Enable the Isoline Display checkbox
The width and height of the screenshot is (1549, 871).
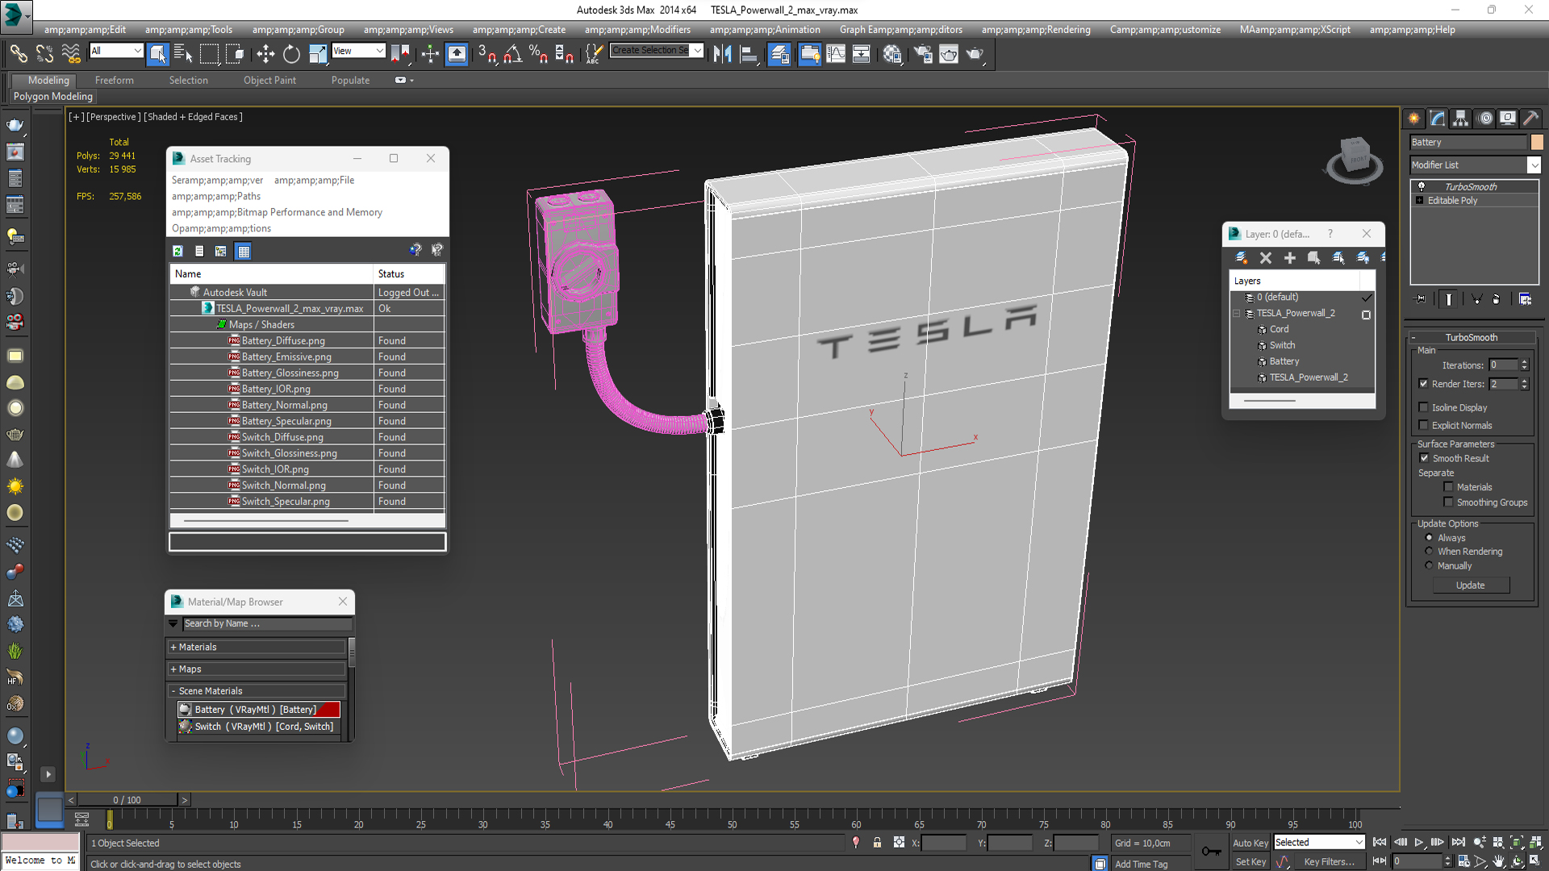point(1424,407)
